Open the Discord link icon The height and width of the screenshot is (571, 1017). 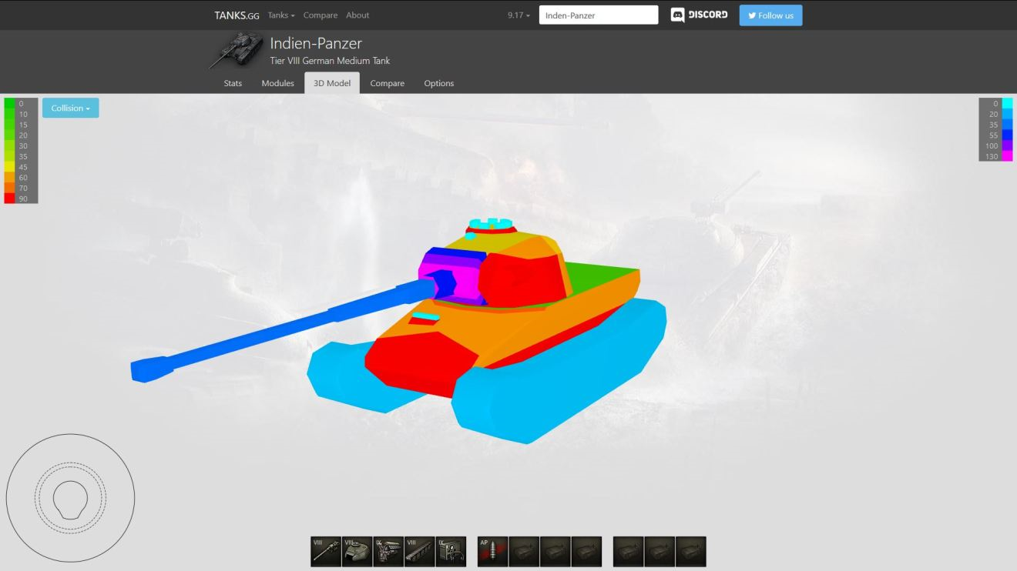(x=699, y=15)
